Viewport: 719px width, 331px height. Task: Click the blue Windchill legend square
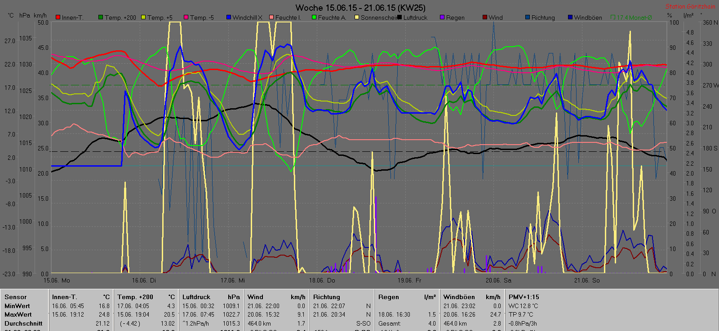tap(229, 18)
